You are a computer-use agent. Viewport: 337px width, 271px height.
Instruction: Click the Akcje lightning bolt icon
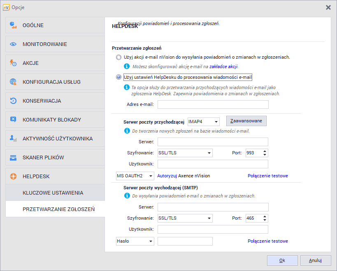(13, 63)
